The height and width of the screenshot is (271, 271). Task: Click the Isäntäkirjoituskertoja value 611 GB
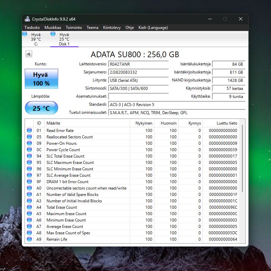tap(229, 72)
